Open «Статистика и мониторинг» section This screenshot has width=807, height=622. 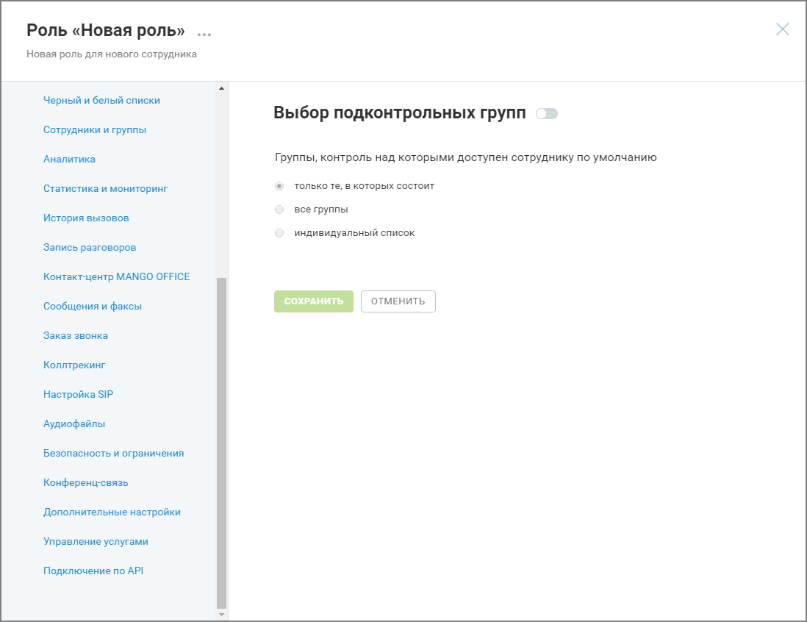(x=106, y=188)
